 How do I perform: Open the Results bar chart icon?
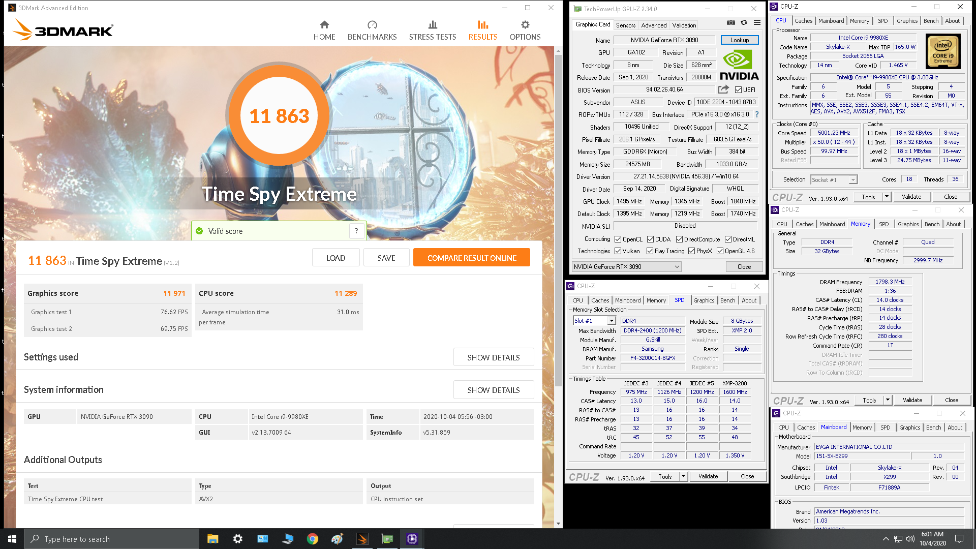tap(483, 25)
